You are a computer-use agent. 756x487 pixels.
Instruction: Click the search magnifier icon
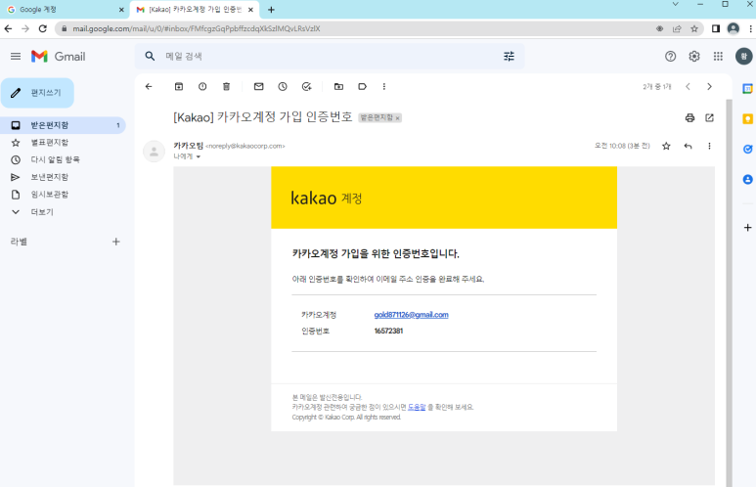[x=150, y=57]
